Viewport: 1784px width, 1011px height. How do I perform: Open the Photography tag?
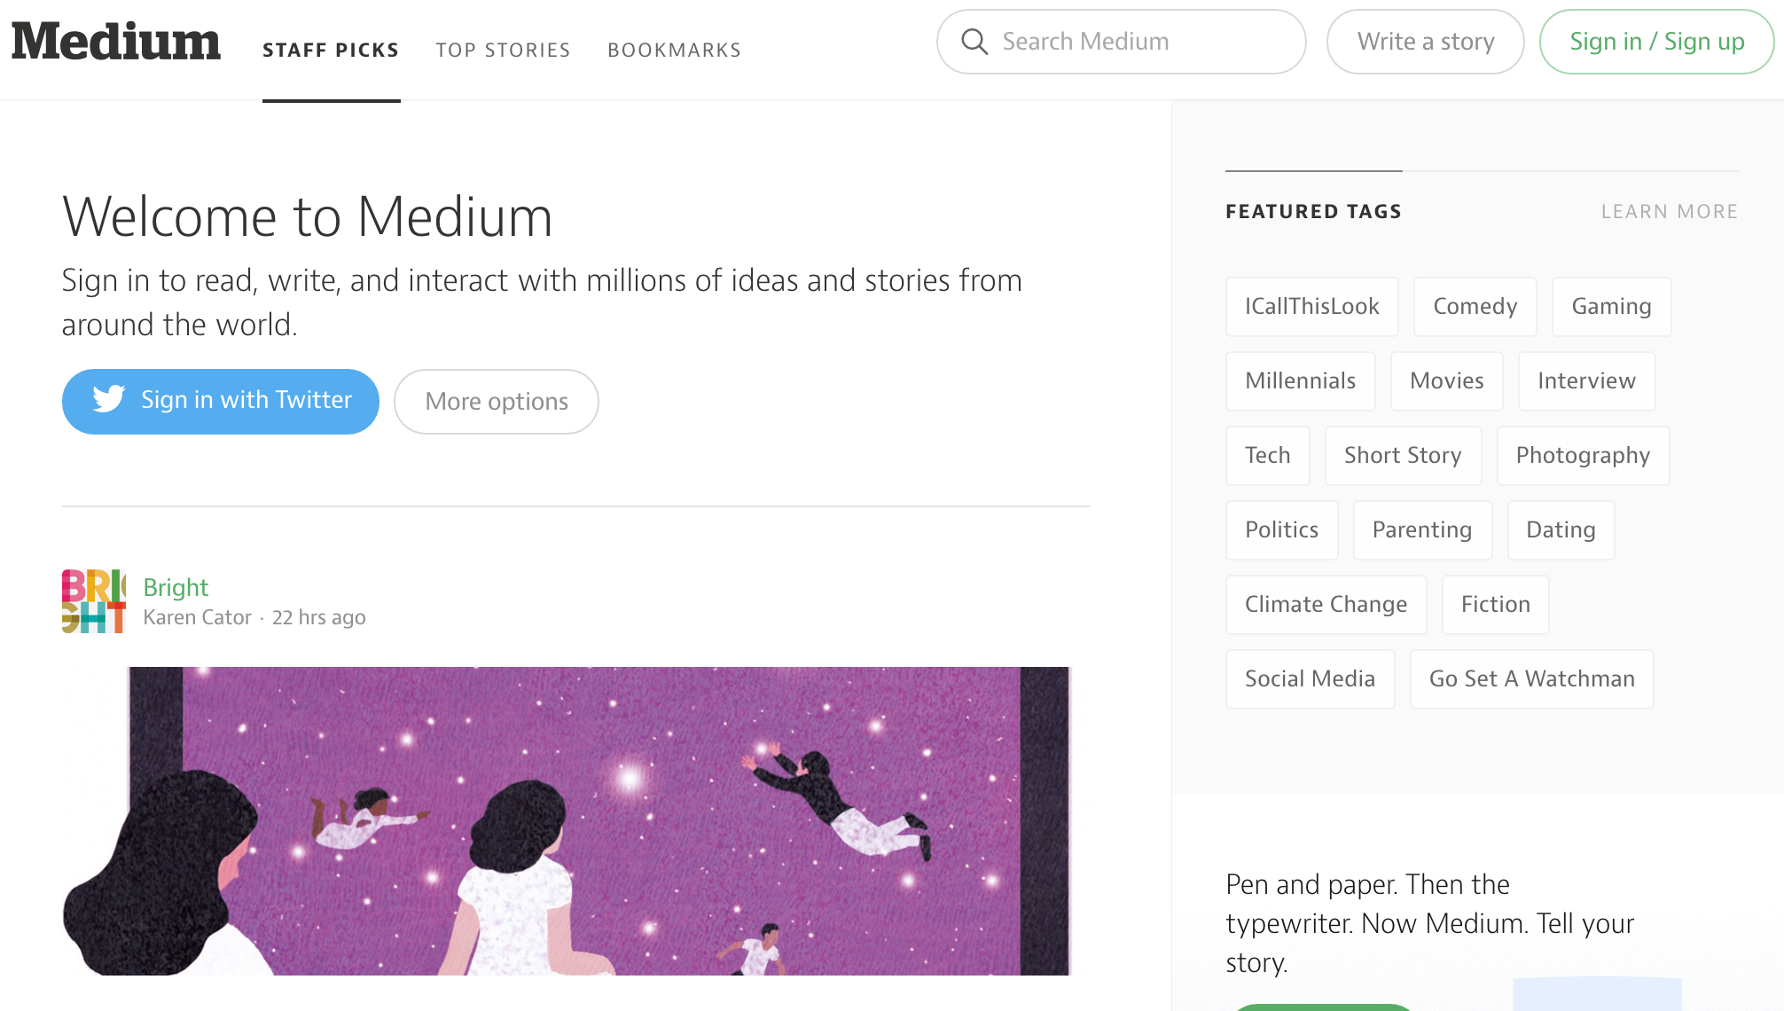click(1583, 455)
